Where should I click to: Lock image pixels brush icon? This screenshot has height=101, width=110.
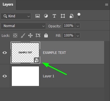[x=23, y=35]
